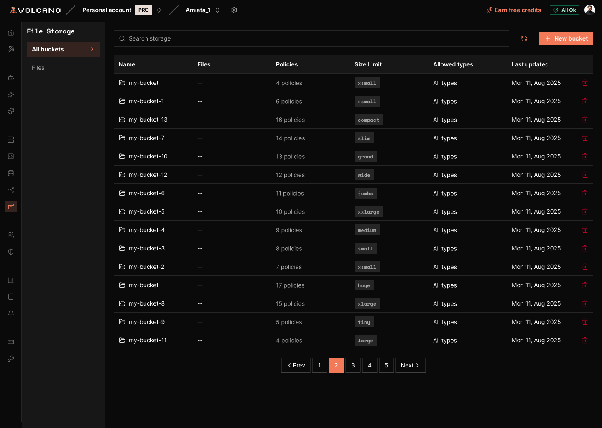This screenshot has height=428, width=602.
Task: Open the key icon in the sidebar
Action: (x=11, y=359)
